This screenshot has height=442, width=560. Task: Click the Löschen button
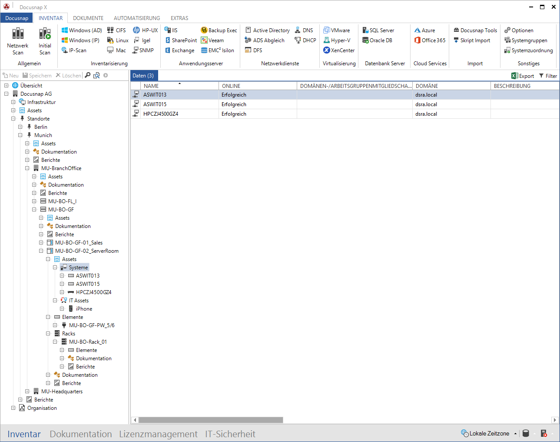(x=68, y=76)
